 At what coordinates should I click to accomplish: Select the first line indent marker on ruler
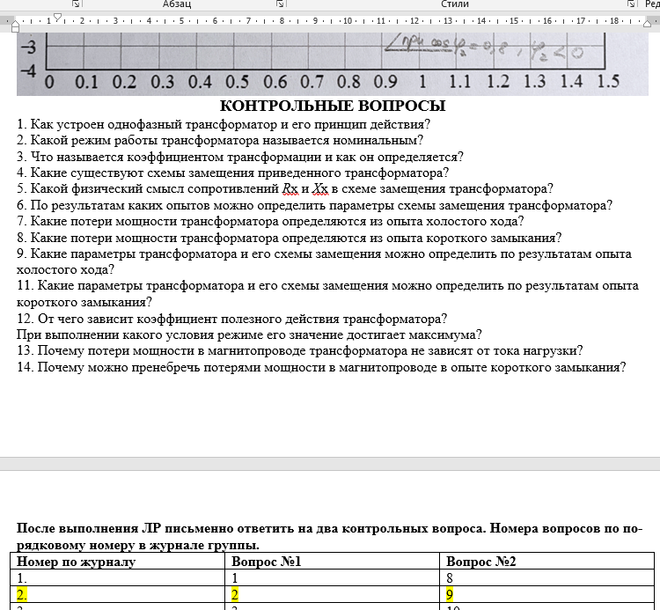pos(57,16)
